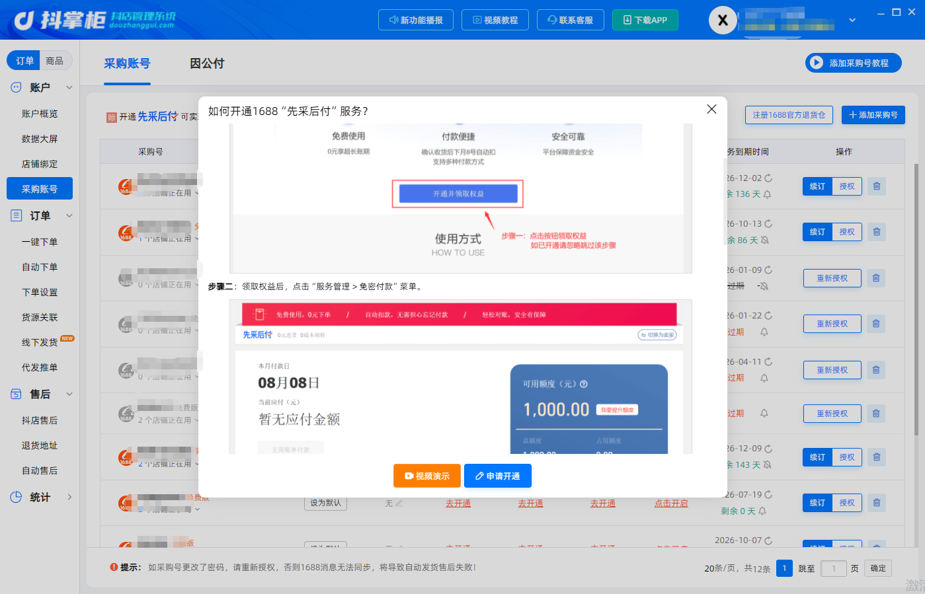
Task: Open 视频教程 in the header
Action: pyautogui.click(x=495, y=20)
